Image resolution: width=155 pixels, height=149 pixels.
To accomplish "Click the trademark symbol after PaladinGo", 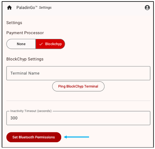I will tap(36, 6).
